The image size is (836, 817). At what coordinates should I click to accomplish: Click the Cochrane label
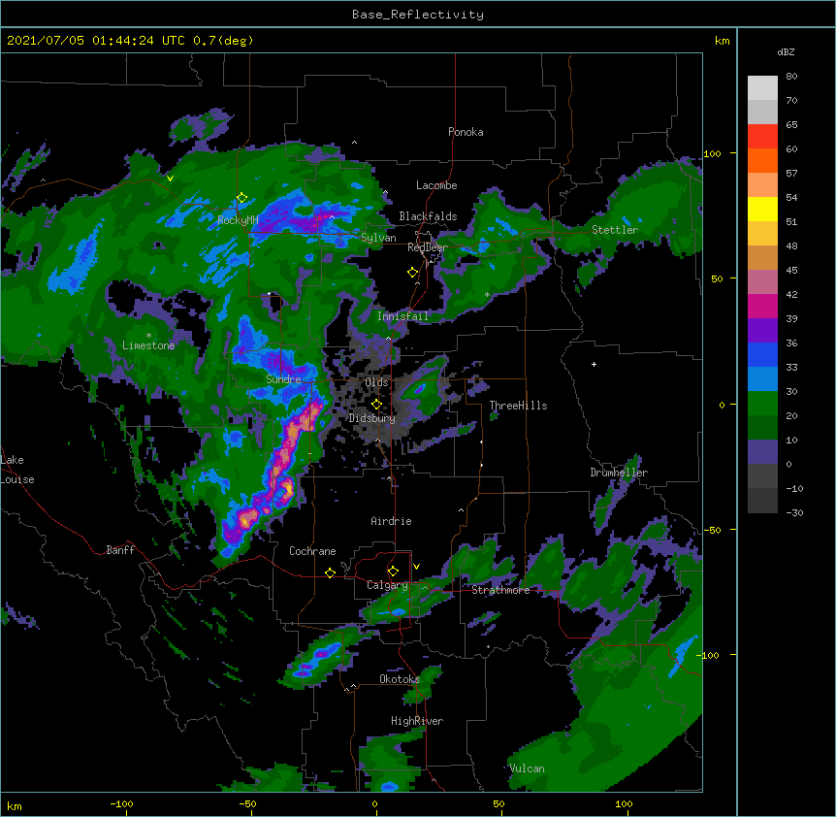pyautogui.click(x=312, y=551)
